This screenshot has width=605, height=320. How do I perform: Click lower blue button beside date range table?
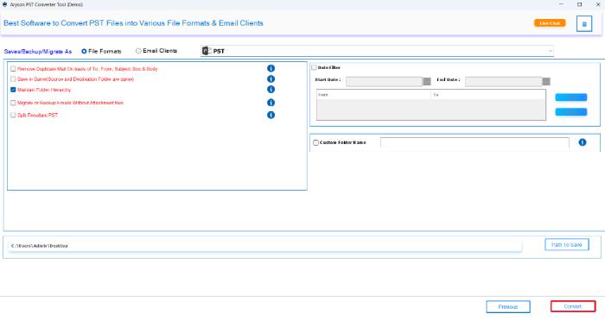pos(571,112)
